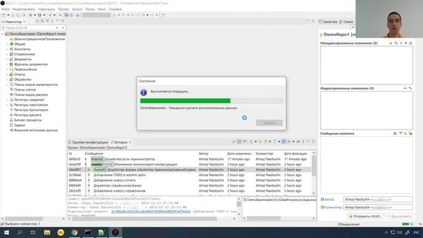The height and width of the screenshot is (238, 423).
Task: Click the green progress indicator in the status bar
Action: [x=405, y=224]
